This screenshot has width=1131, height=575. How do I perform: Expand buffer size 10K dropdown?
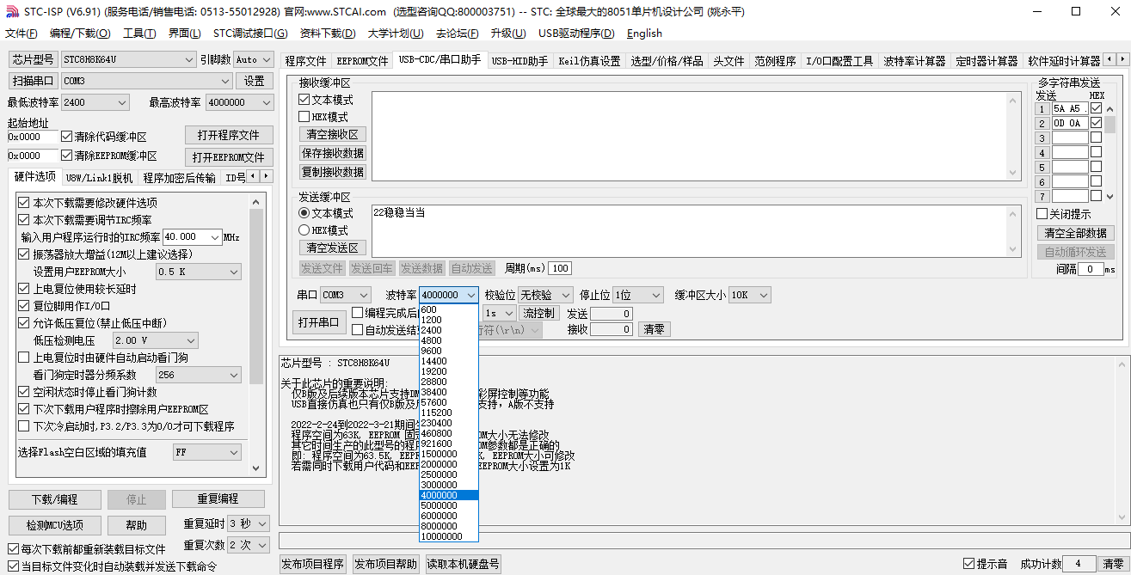(x=764, y=295)
